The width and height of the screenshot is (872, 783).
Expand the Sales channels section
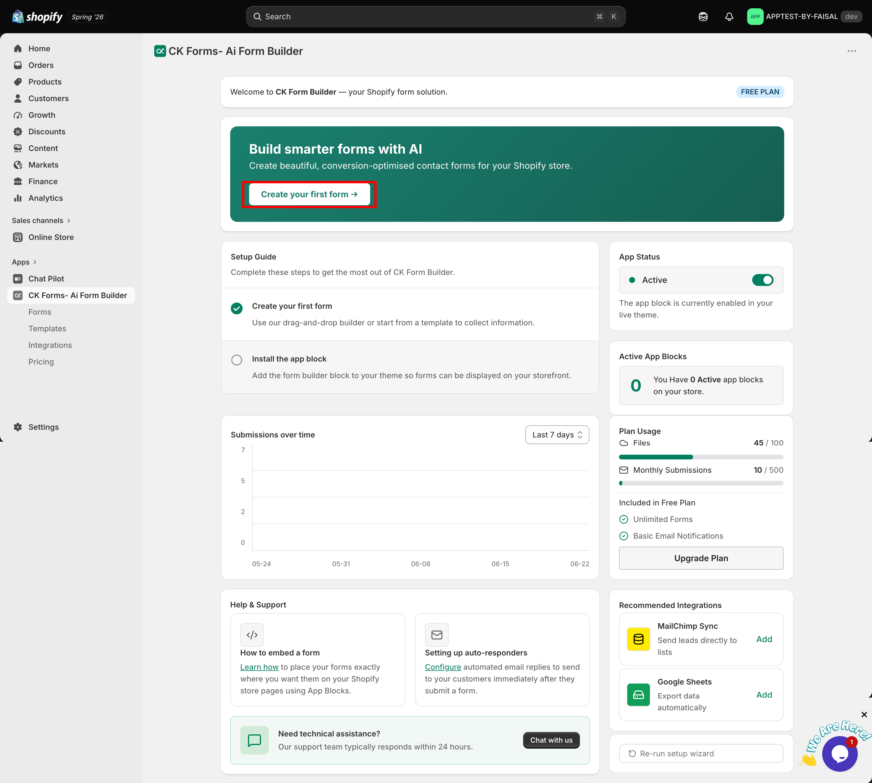click(41, 221)
